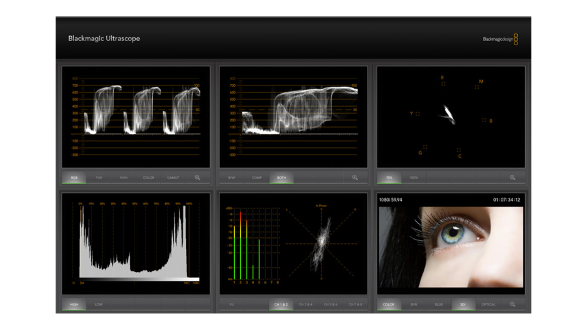Screen dimensions: 587x330
Task: Show audio CH 7 & 8 phase
Action: pos(355,304)
